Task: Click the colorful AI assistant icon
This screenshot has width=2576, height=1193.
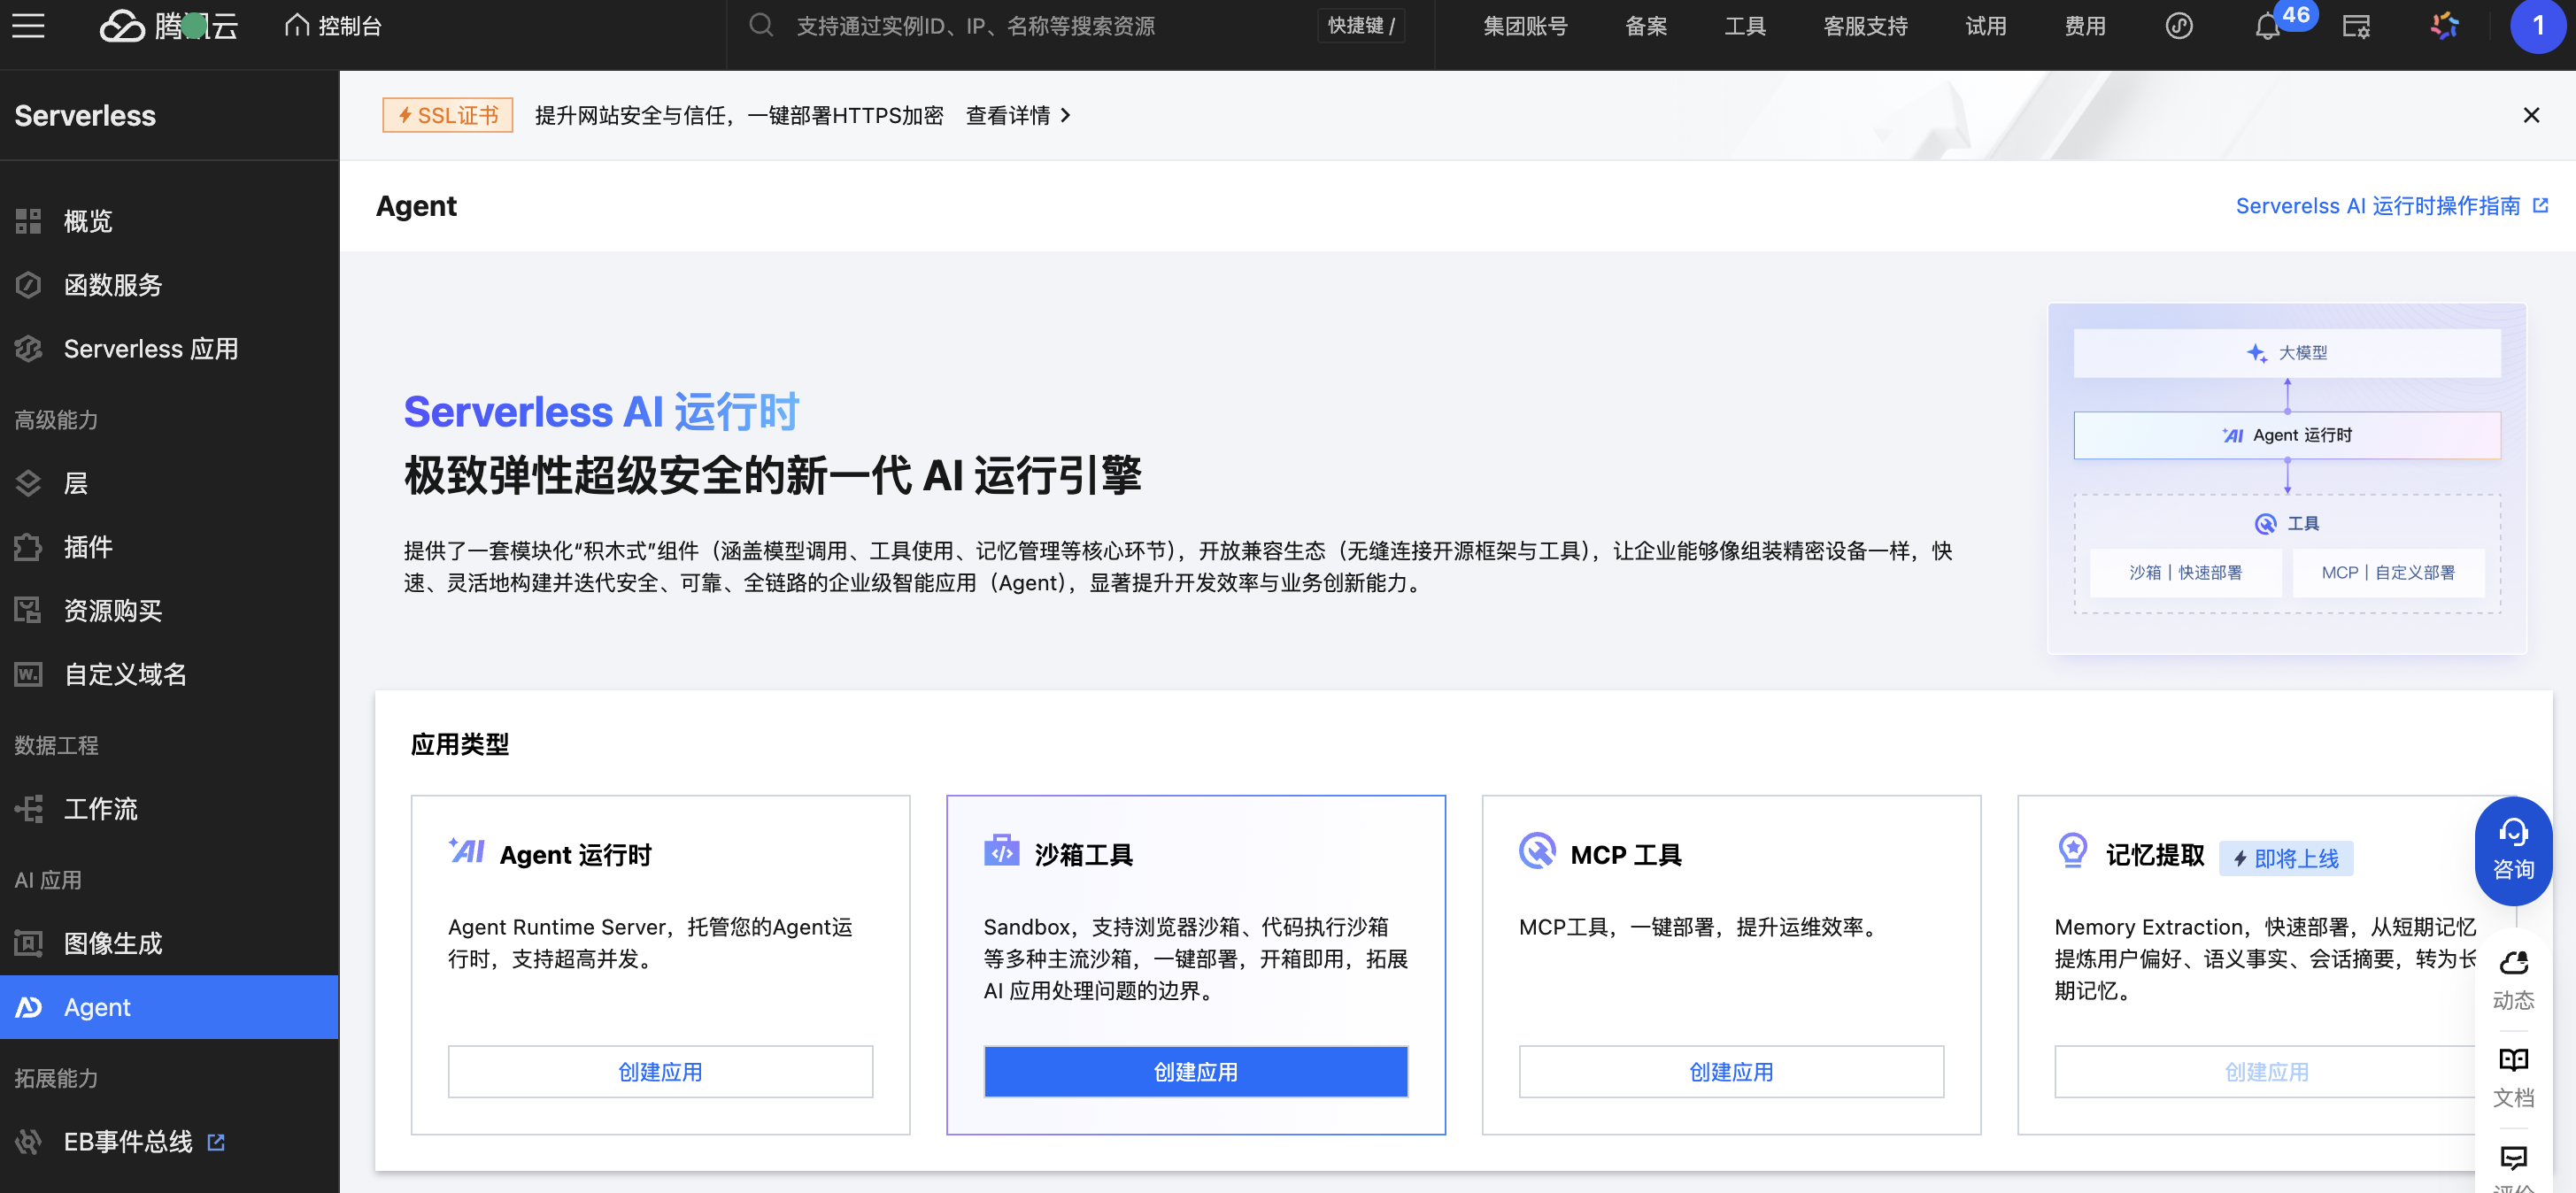Action: [2444, 26]
